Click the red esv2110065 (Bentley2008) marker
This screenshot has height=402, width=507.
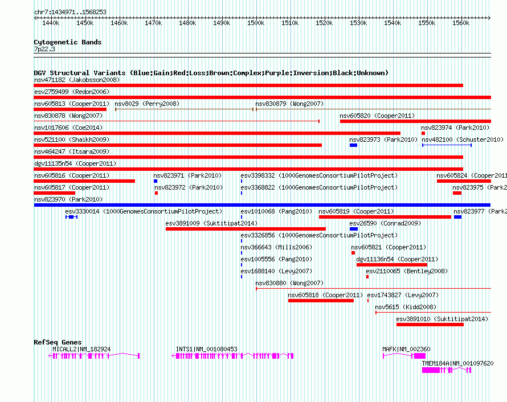coord(367,277)
